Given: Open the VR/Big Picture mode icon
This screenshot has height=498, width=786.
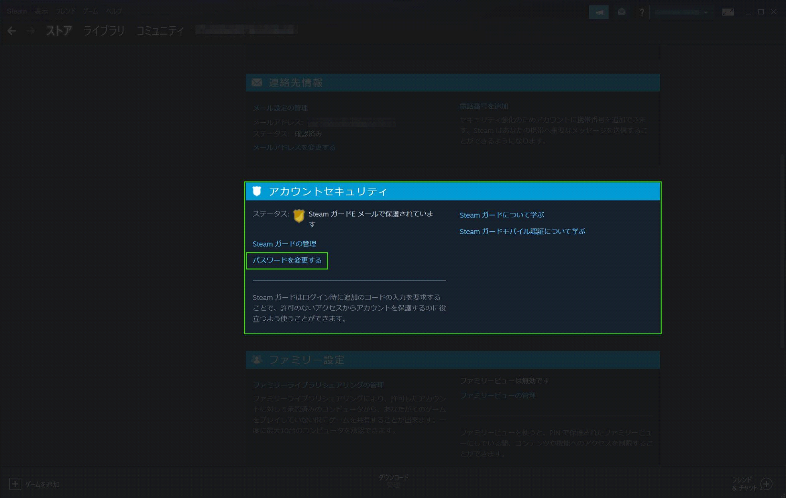Looking at the screenshot, I should click(x=728, y=12).
